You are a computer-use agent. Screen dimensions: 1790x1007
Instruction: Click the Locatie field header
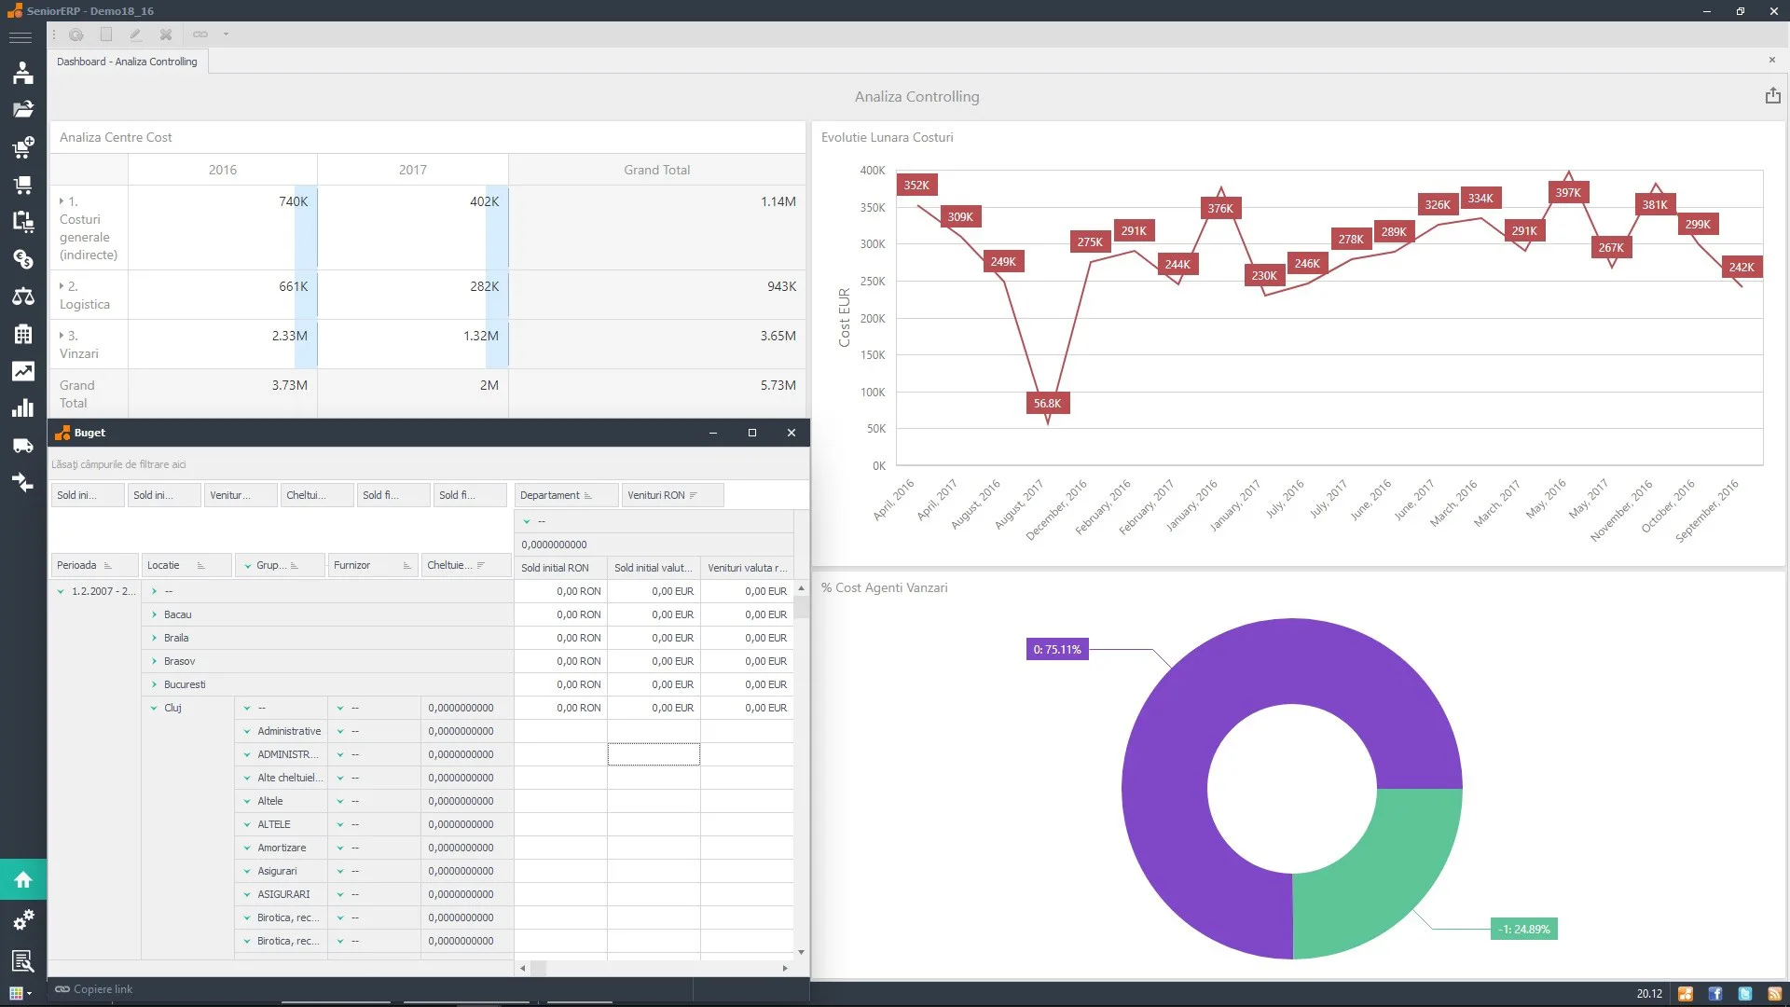point(186,565)
